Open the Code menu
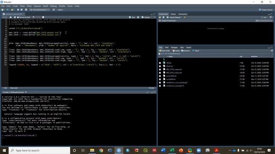The image size is (275, 154). (15, 6)
